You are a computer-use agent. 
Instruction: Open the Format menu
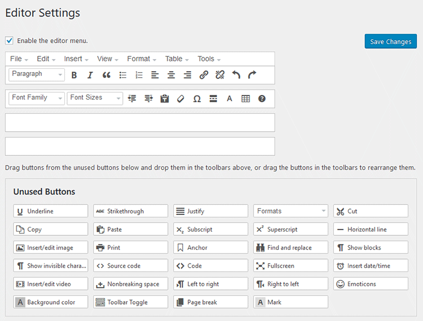pos(142,59)
